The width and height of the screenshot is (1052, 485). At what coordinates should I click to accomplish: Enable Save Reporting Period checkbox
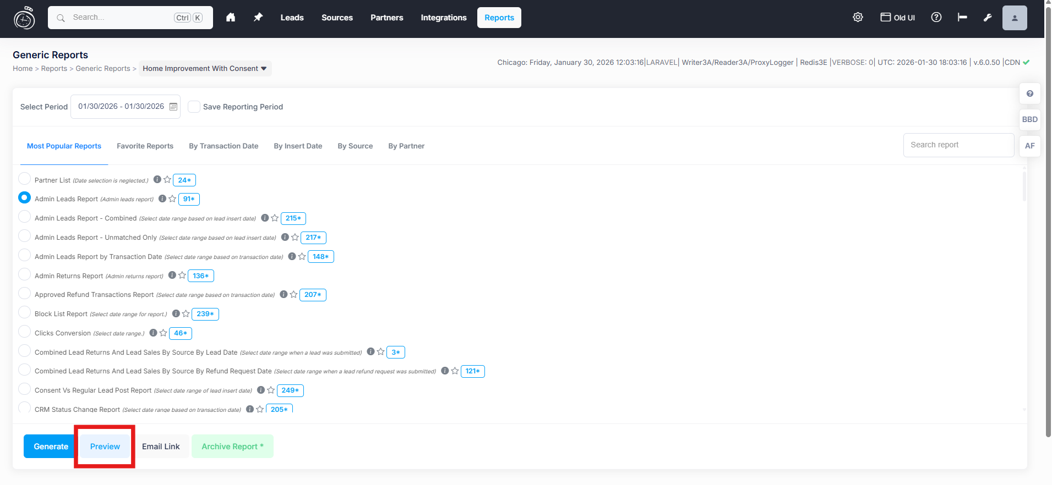194,107
